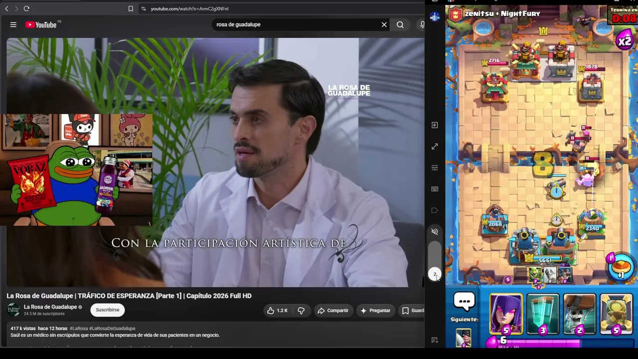The image size is (638, 359).
Task: Expand description starting 'Saúl es un médico'
Action: click(x=115, y=335)
